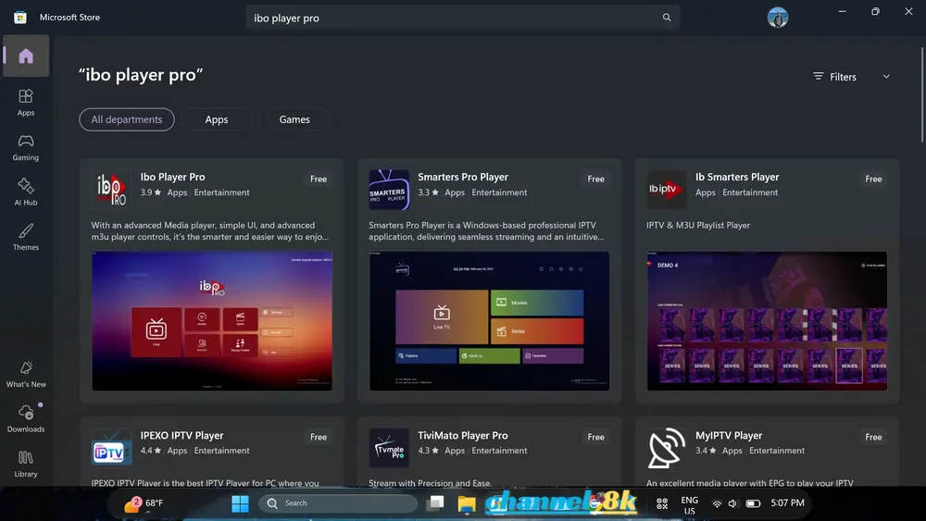Click the volume speaker tray icon
Image resolution: width=926 pixels, height=521 pixels.
click(732, 503)
